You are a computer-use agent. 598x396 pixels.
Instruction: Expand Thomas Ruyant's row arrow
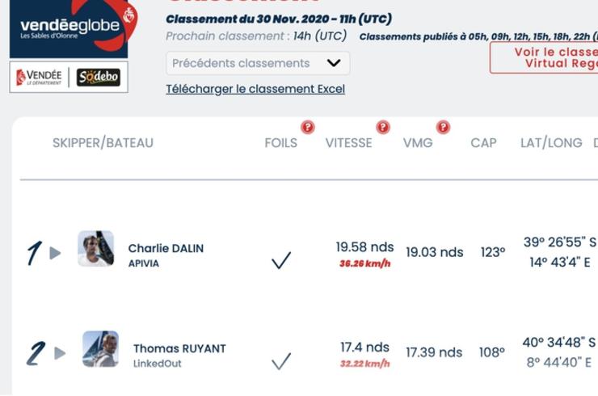pos(60,353)
